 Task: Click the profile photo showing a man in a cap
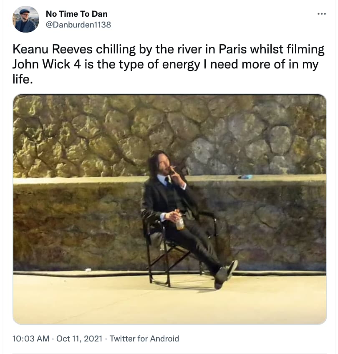coord(26,18)
